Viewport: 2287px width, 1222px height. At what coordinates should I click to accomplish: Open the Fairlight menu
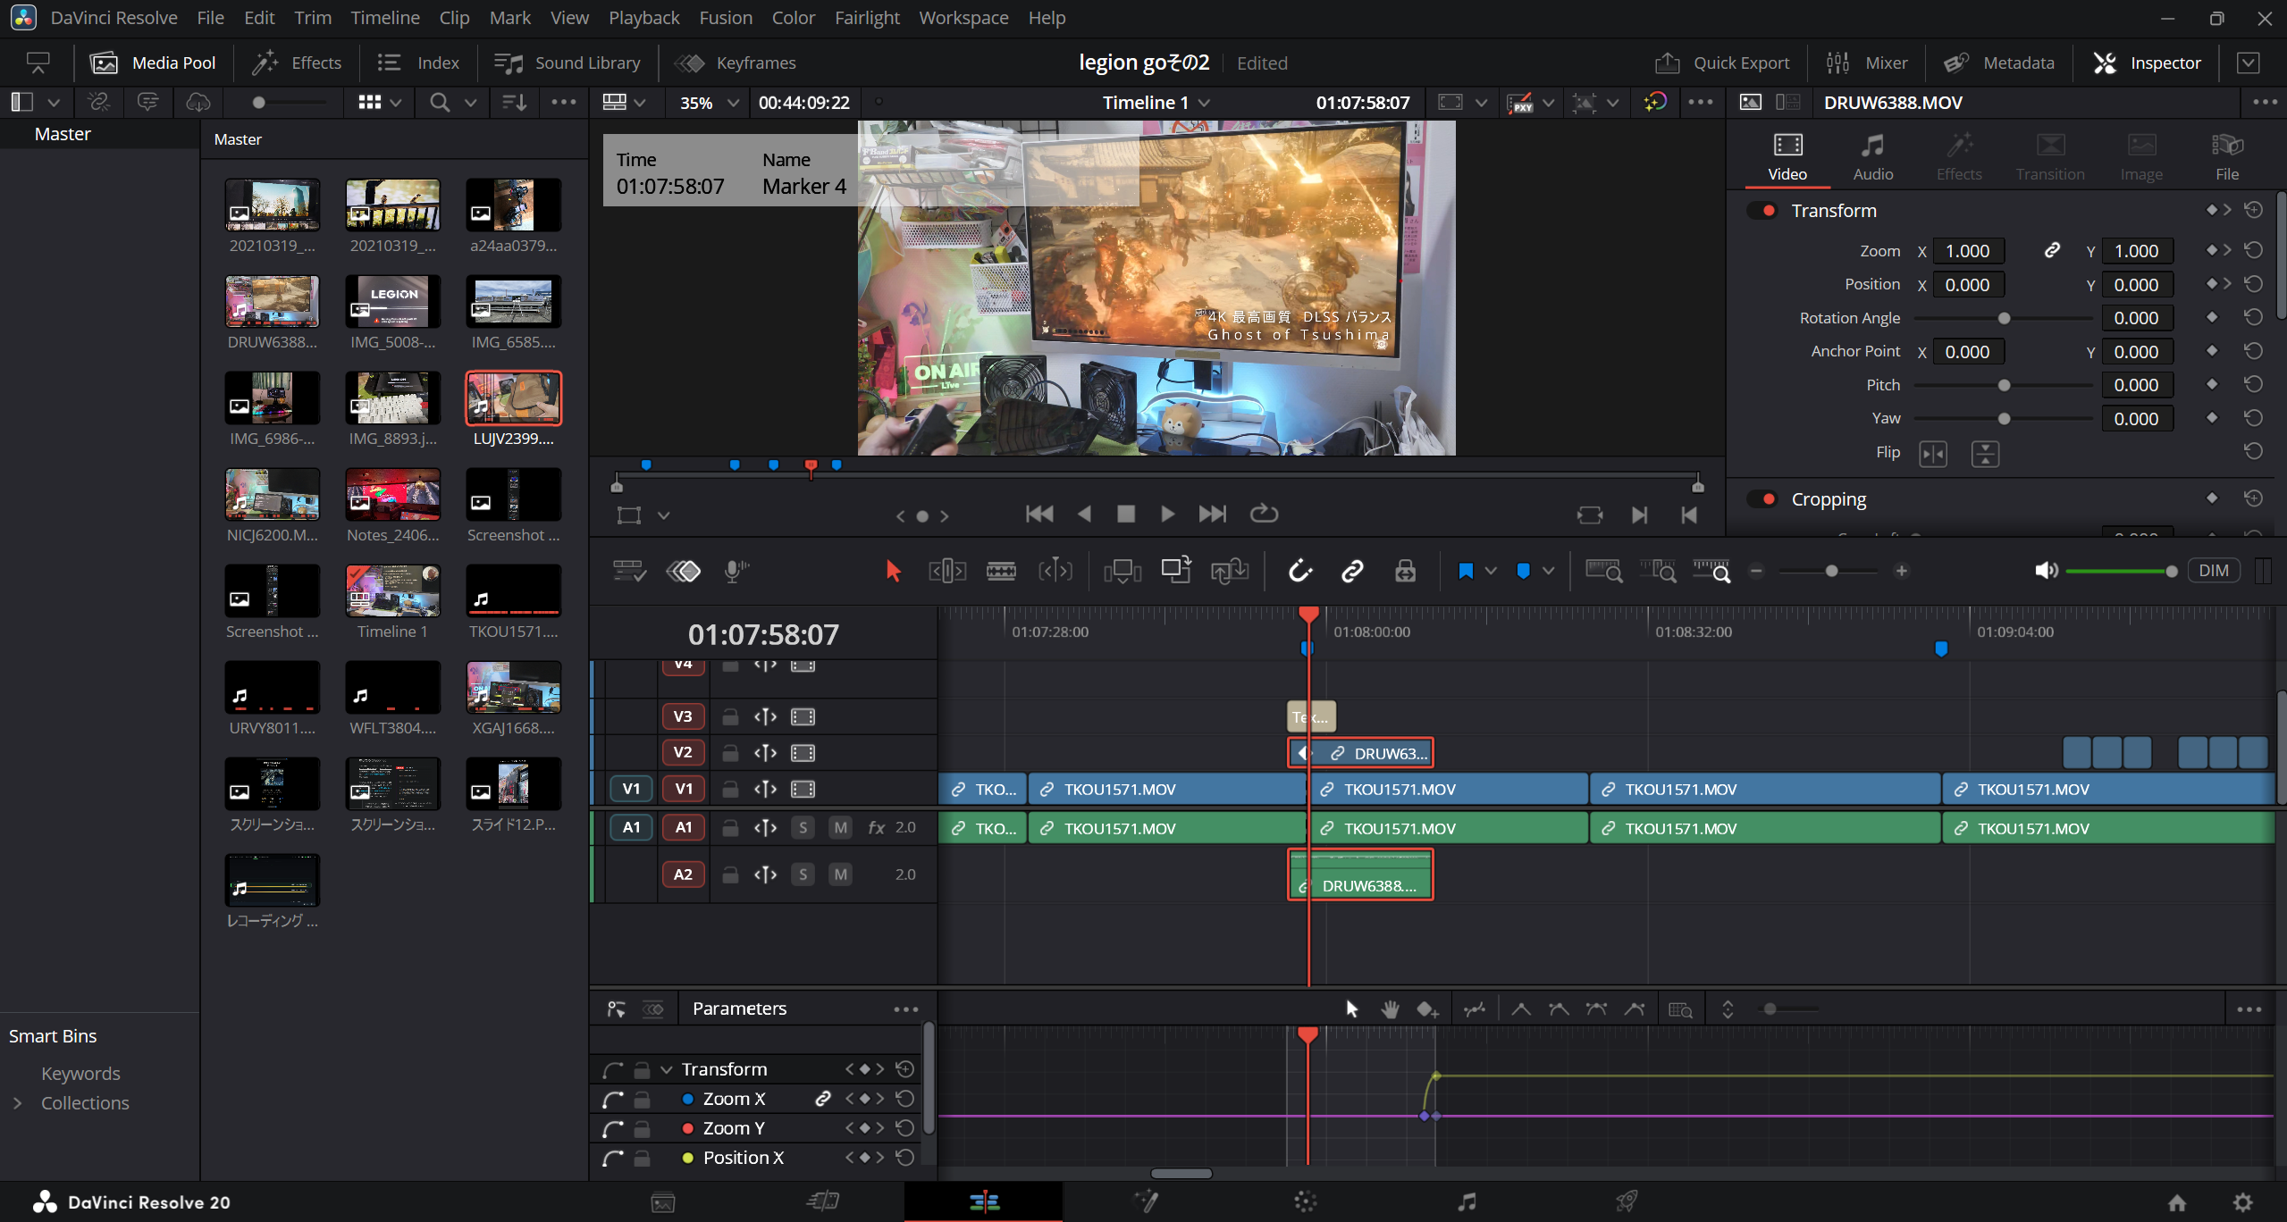click(866, 18)
